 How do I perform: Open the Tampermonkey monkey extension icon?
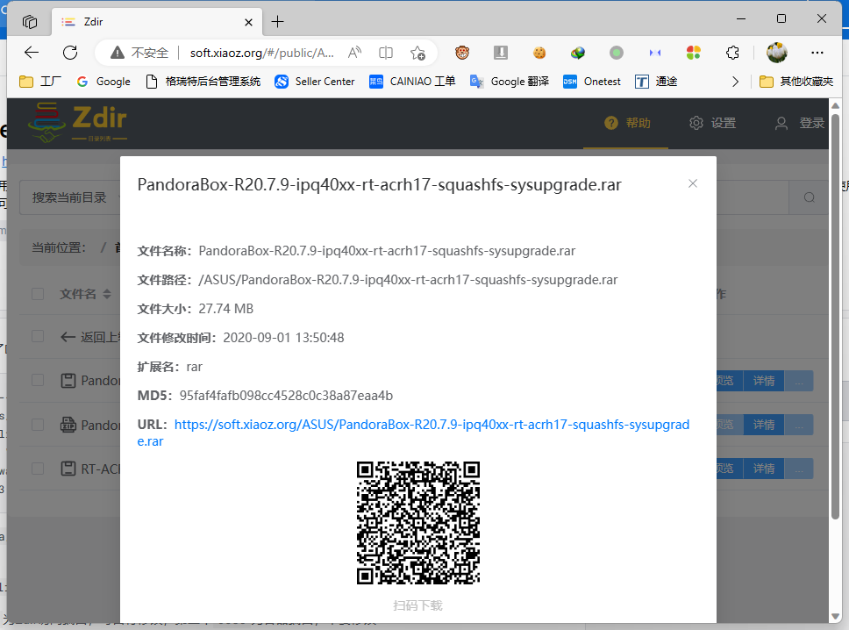click(462, 53)
